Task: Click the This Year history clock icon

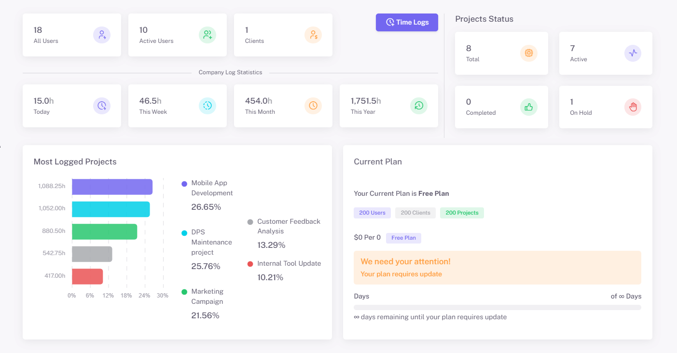Action: pos(419,106)
